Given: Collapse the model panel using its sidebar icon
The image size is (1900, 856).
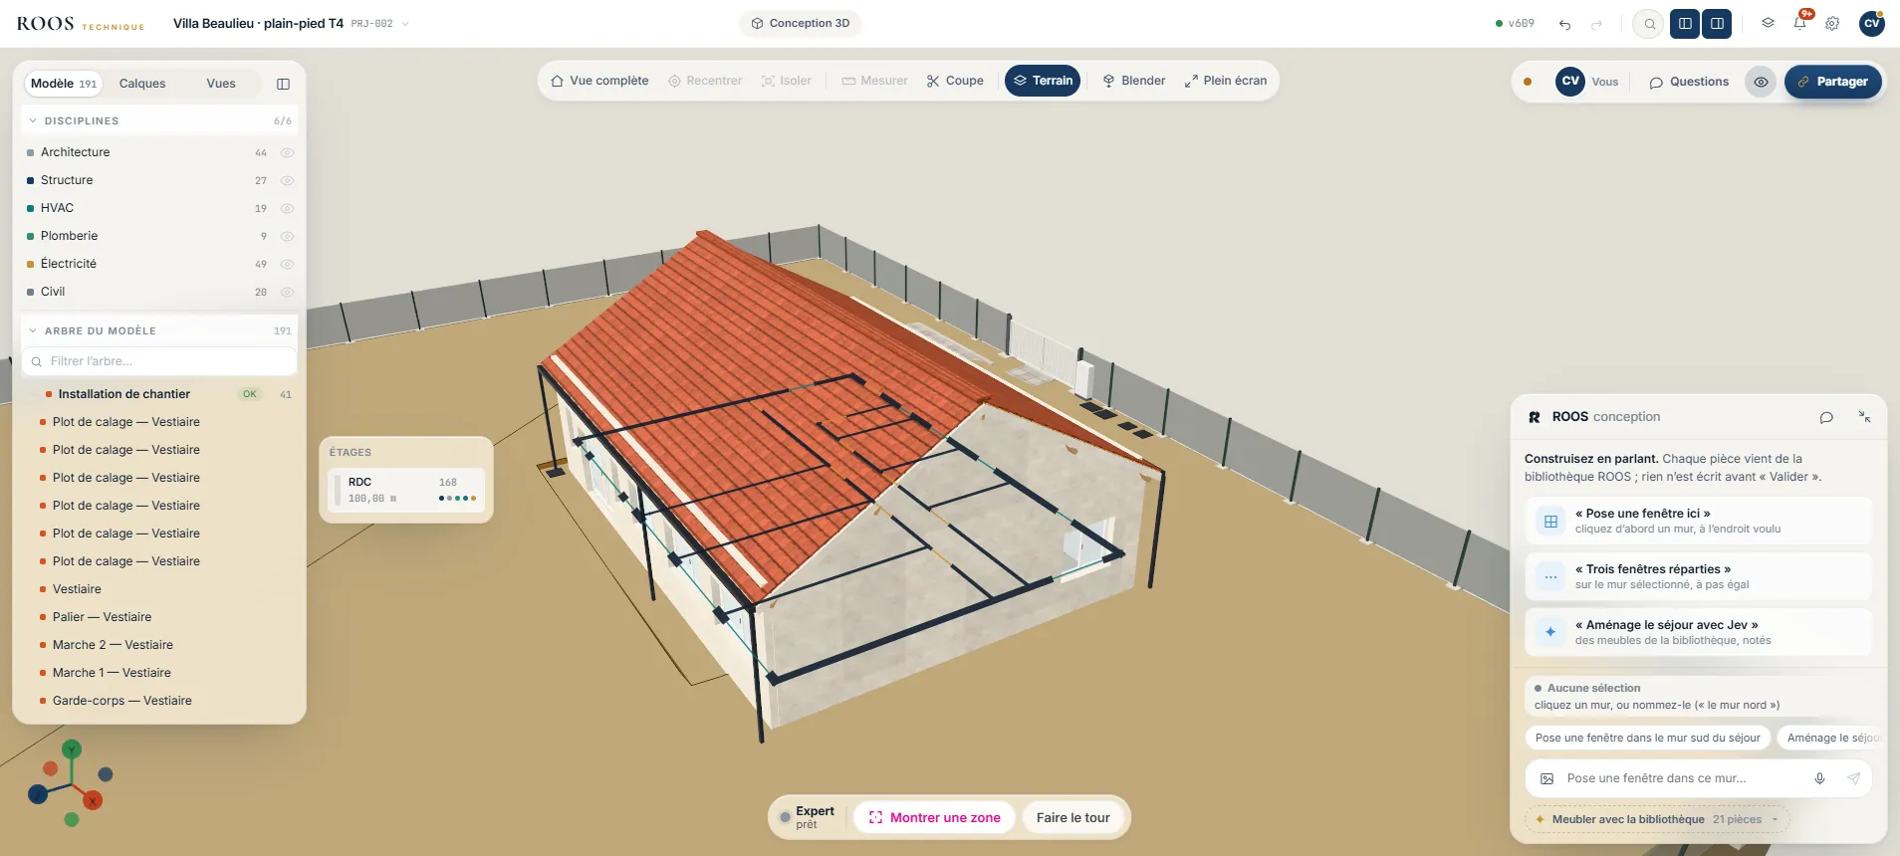Looking at the screenshot, I should pos(283,84).
